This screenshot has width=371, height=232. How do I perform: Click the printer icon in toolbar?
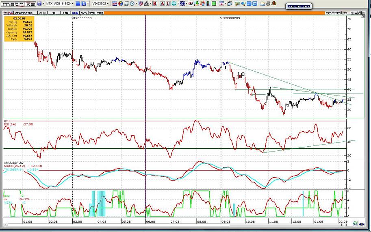tap(268, 3)
